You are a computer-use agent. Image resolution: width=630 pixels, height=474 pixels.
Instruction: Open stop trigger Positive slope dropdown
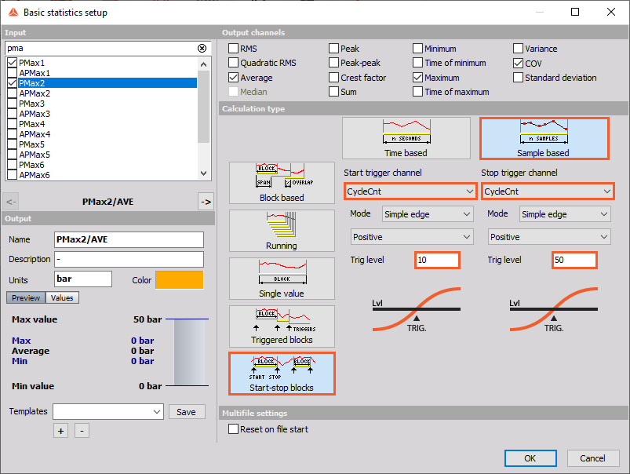coord(550,237)
